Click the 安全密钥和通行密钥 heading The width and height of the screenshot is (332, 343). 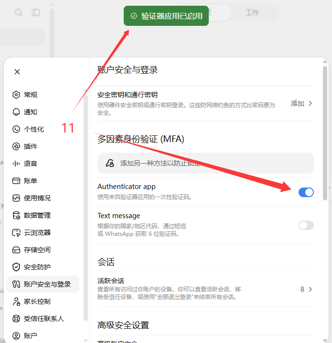pyautogui.click(x=128, y=95)
